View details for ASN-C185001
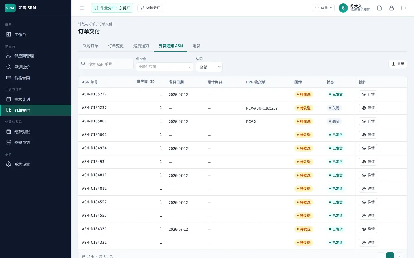 368,135
